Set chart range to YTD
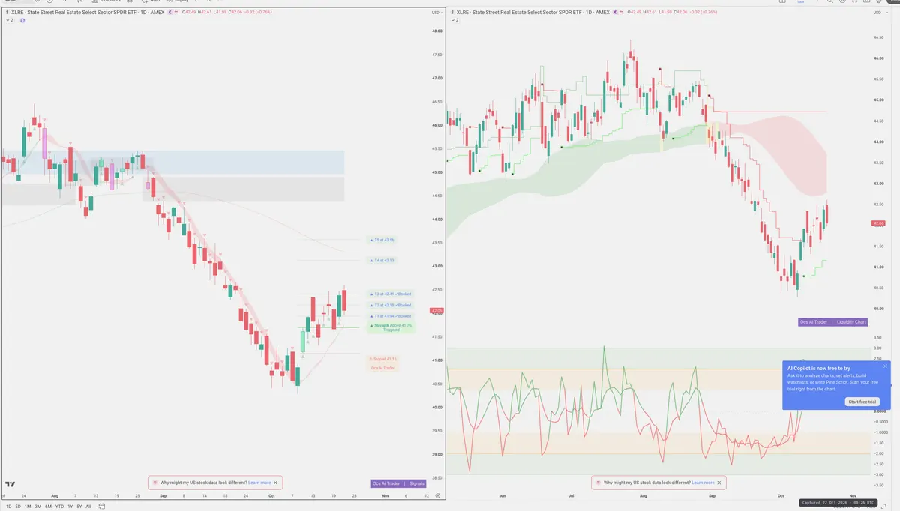Screen dimensions: 900x511 pos(59,507)
